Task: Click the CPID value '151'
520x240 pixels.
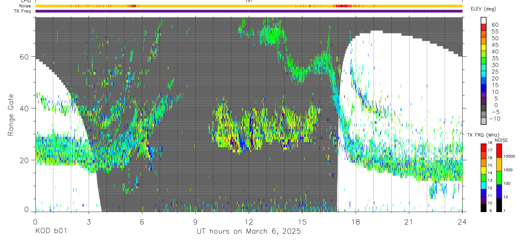Action: tap(249, 1)
